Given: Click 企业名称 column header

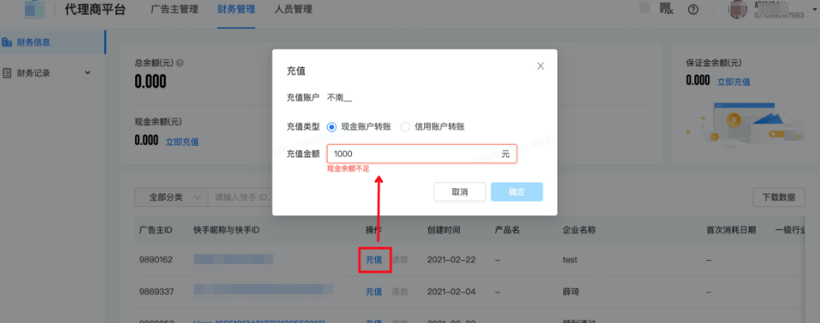Looking at the screenshot, I should (x=579, y=230).
